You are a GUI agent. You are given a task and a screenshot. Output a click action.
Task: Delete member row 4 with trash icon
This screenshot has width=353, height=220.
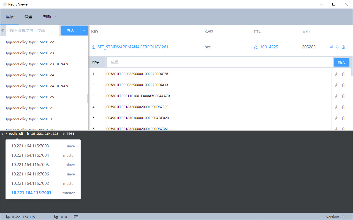pyautogui.click(x=344, y=107)
